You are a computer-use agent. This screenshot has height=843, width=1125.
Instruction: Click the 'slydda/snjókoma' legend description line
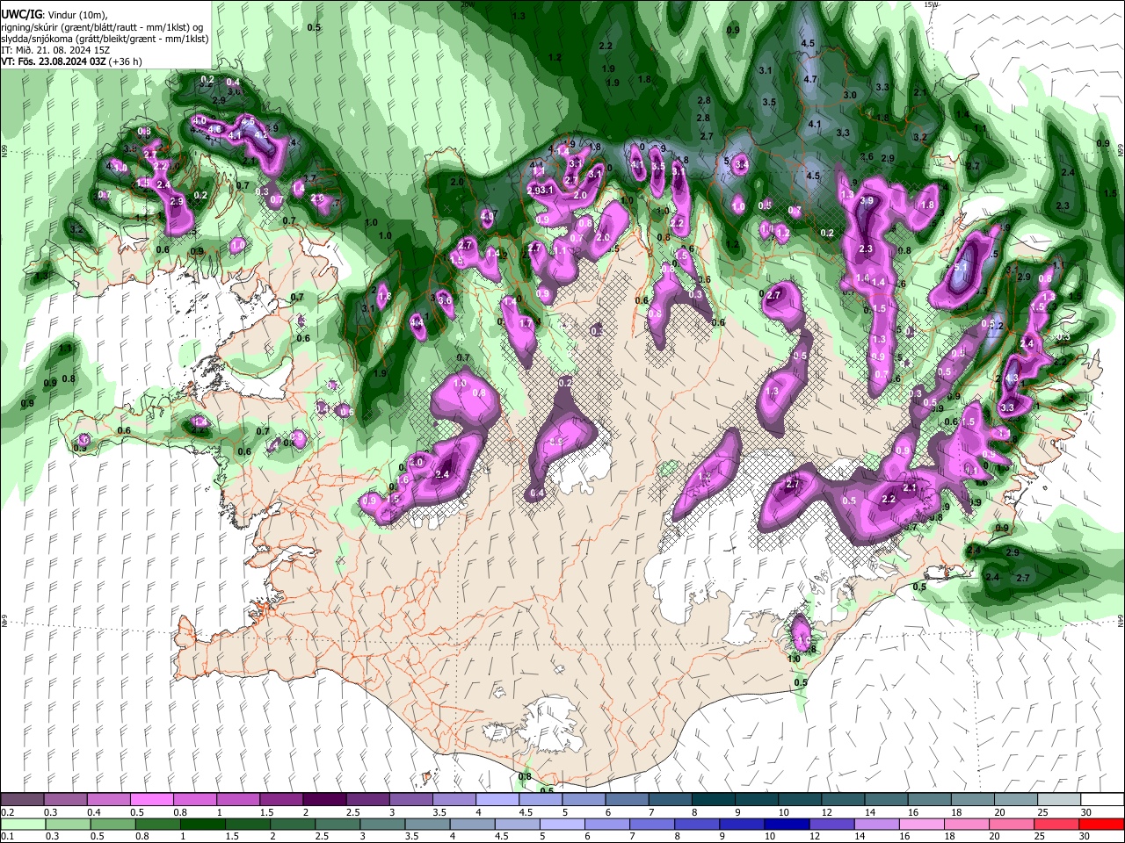pos(105,39)
